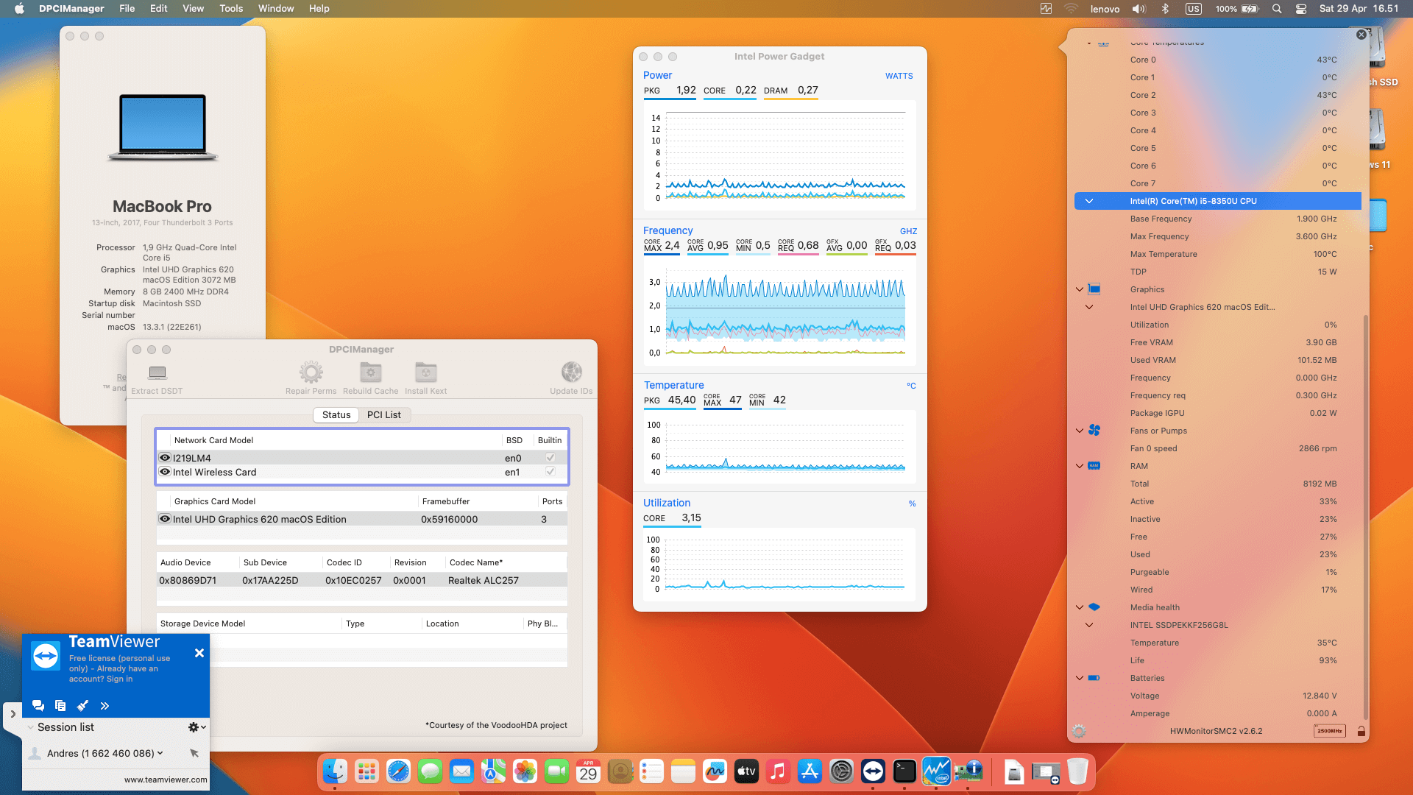Switch to the PCI List tab
This screenshot has height=795, width=1413.
coord(383,415)
